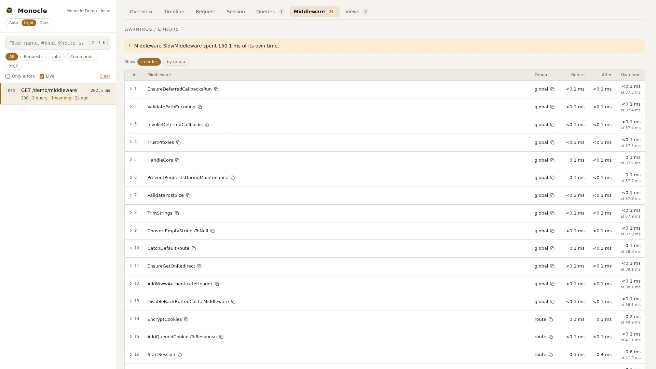Expand row 7 ValidatePostSize

point(131,195)
